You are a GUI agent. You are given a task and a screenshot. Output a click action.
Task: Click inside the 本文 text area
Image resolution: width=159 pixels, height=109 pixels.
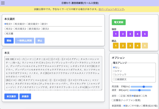point(53,73)
